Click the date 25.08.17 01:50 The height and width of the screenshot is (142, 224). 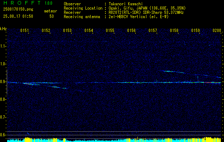pos(18,16)
